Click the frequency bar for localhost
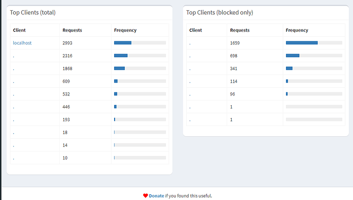The height and width of the screenshot is (200, 353). click(140, 43)
